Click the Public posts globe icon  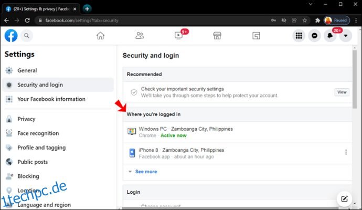pyautogui.click(x=9, y=162)
